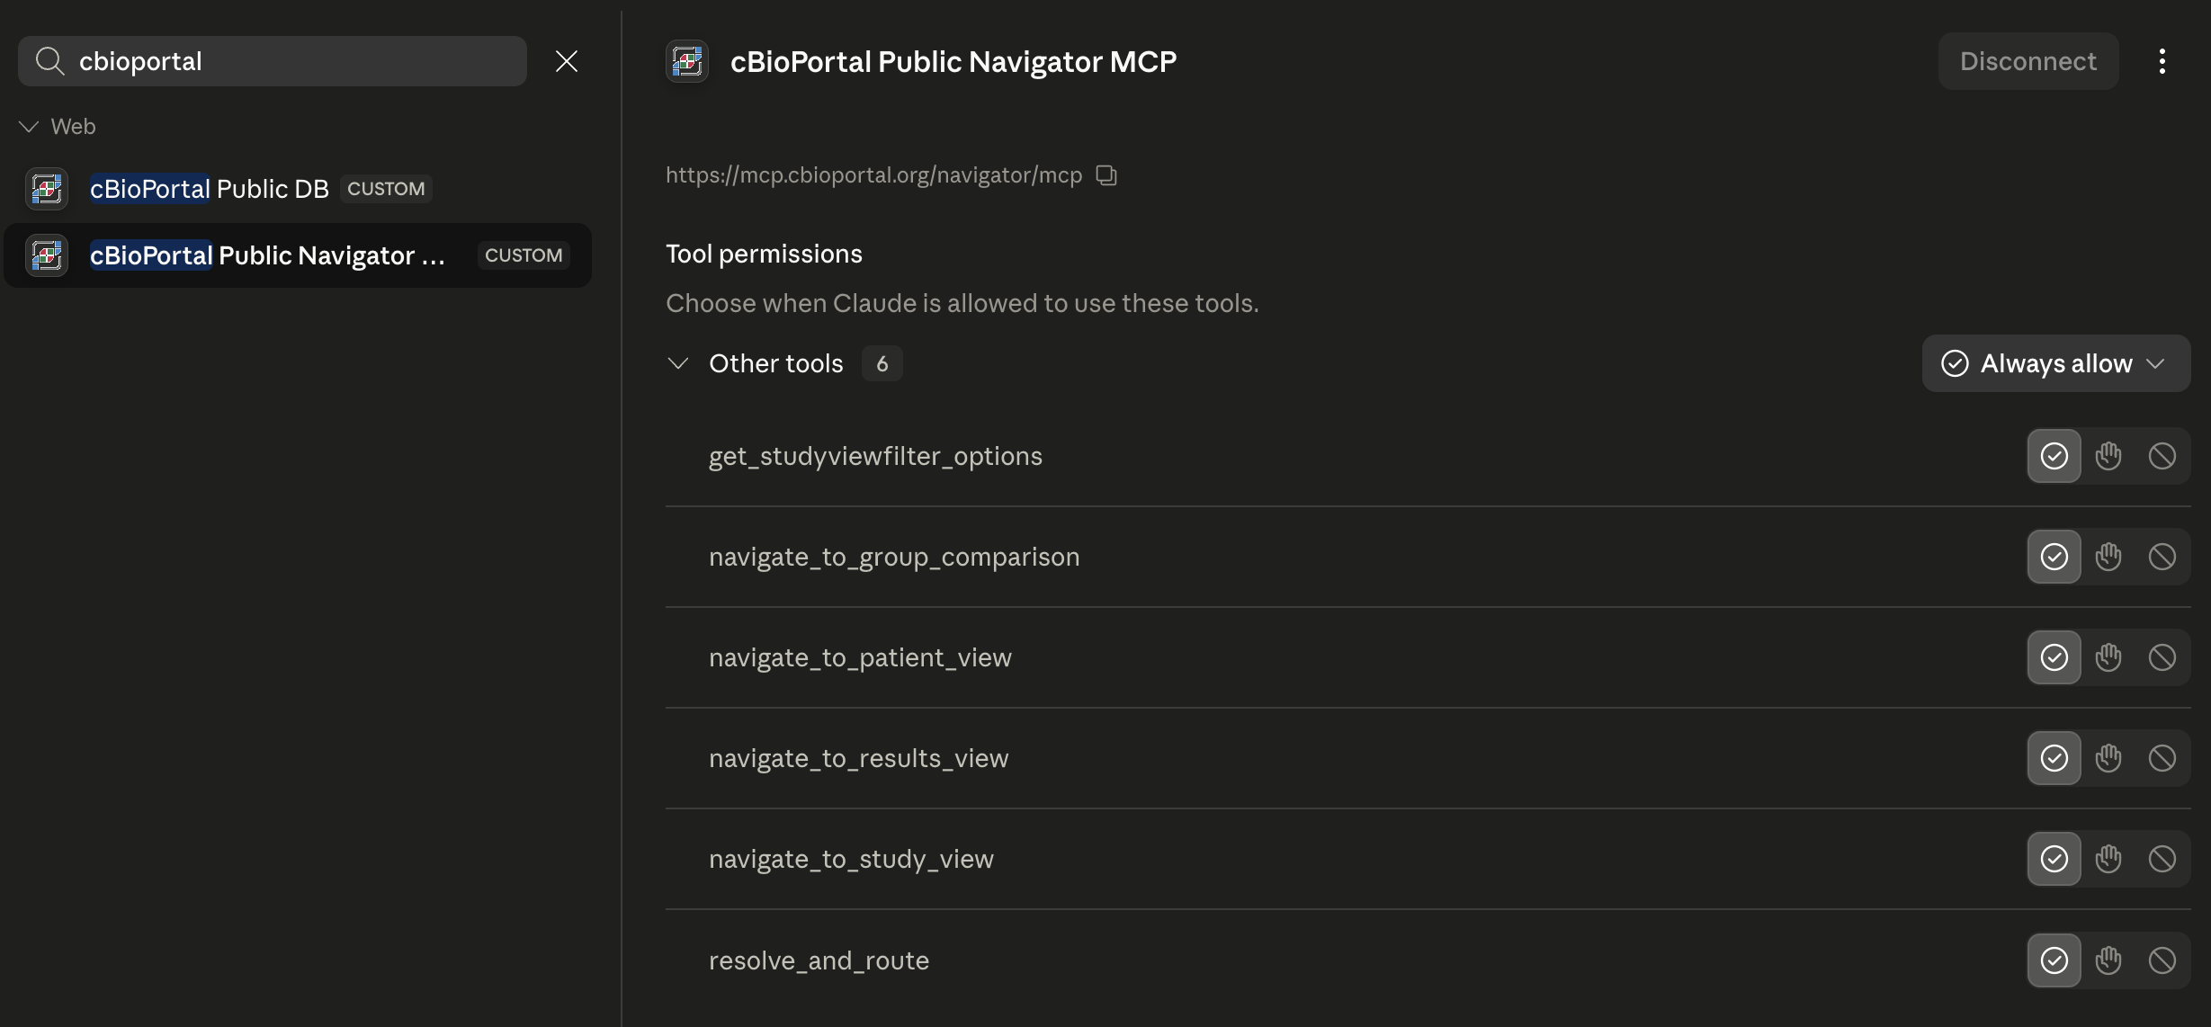The height and width of the screenshot is (1027, 2211).
Task: Require approval for resolve_and_route
Action: (x=2108, y=960)
